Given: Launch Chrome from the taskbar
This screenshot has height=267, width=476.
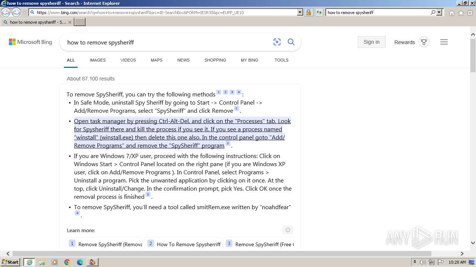Looking at the screenshot, I should pyautogui.click(x=67, y=262).
